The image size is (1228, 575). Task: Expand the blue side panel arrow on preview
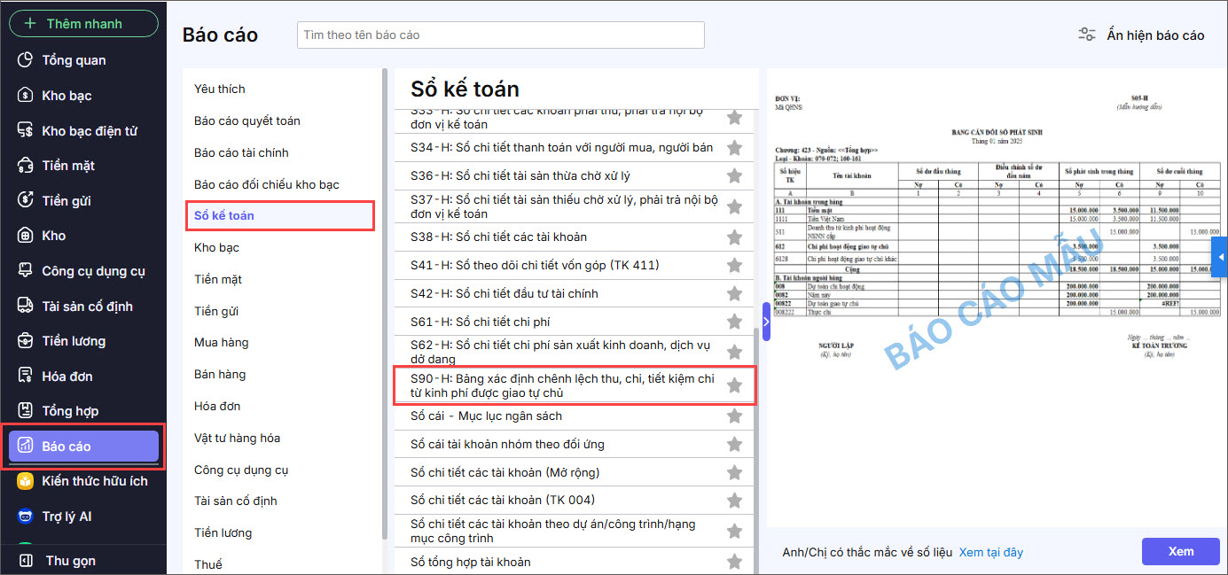click(1221, 258)
